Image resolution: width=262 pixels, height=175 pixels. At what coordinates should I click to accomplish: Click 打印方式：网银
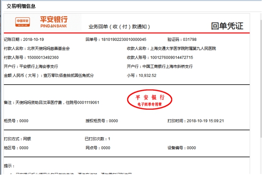click(x=17, y=139)
